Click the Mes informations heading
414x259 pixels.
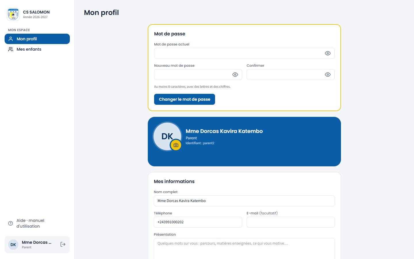pyautogui.click(x=174, y=181)
